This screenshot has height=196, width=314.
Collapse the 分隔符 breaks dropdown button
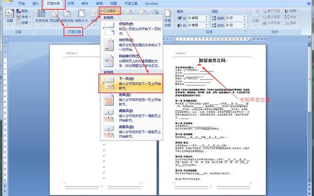(110, 11)
